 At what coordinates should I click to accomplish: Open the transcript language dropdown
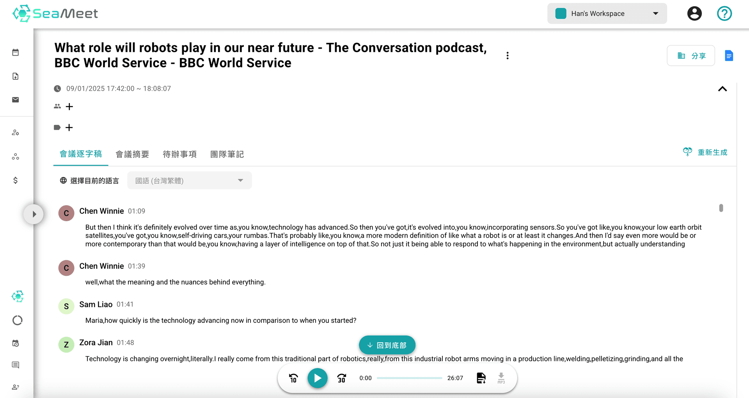(x=189, y=181)
